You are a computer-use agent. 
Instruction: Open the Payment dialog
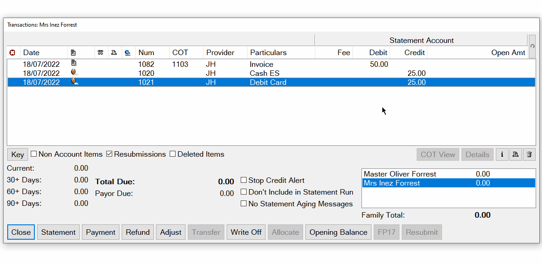pyautogui.click(x=100, y=232)
